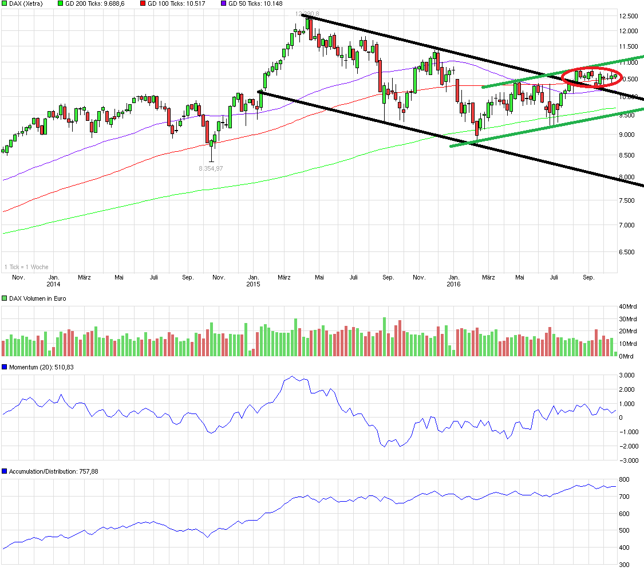The height and width of the screenshot is (571, 644).
Task: Click the 'Jan. 2016' time axis label
Action: (x=454, y=281)
